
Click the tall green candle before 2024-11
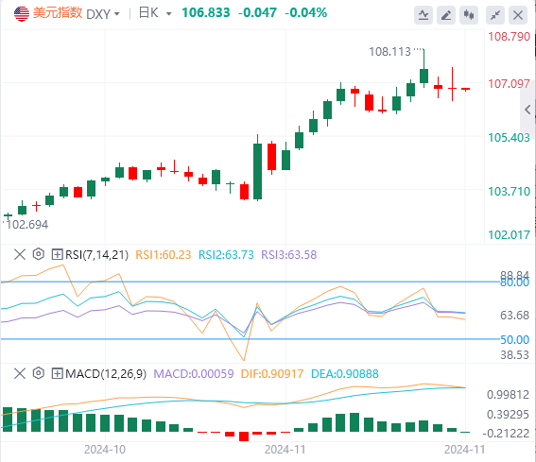[x=257, y=171]
